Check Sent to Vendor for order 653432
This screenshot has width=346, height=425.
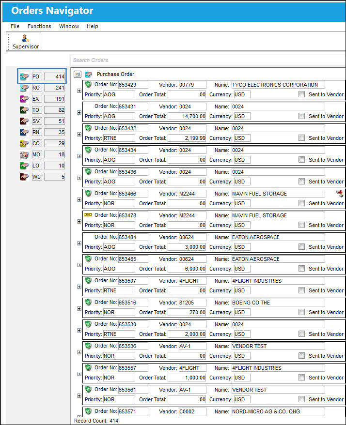[301, 137]
